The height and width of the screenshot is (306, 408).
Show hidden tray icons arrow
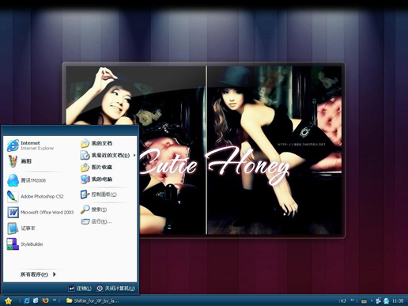pyautogui.click(x=372, y=300)
